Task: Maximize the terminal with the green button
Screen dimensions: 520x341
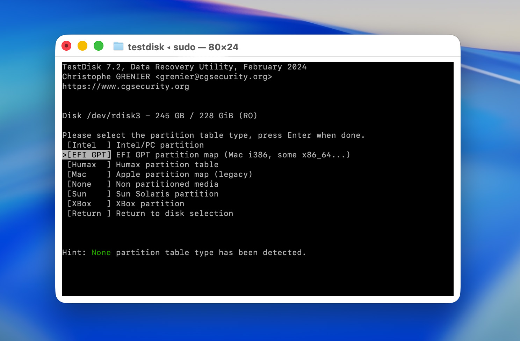Action: coord(99,46)
